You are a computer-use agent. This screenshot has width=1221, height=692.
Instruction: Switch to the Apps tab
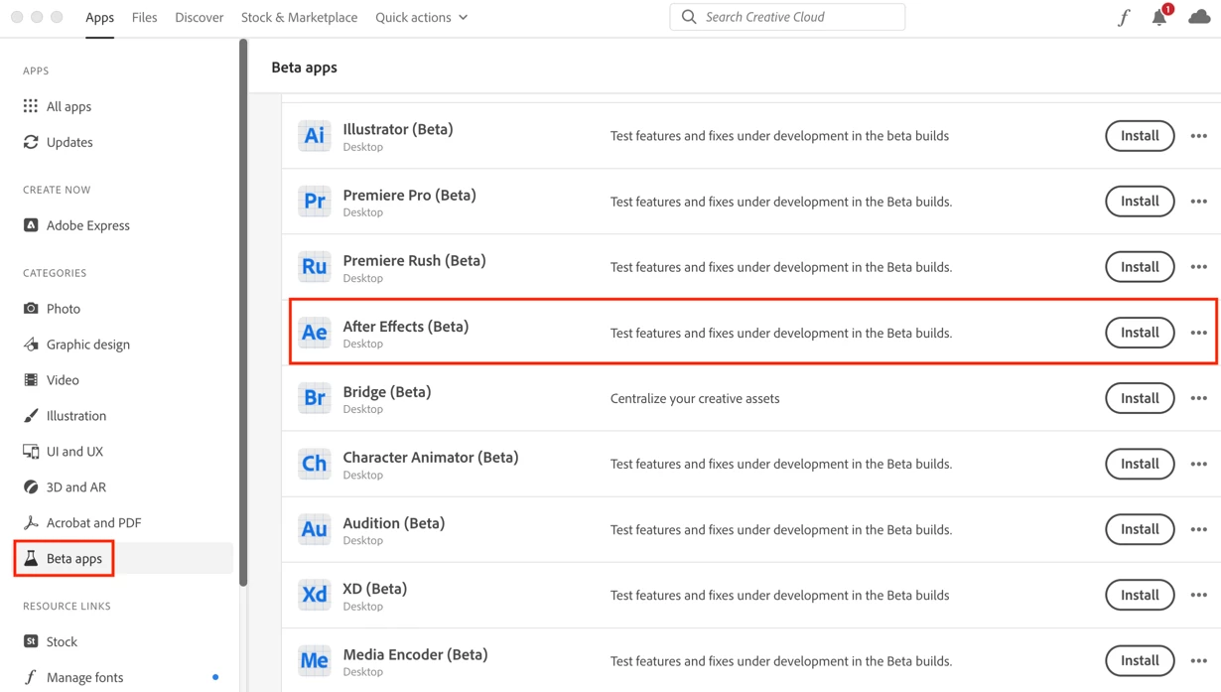click(x=99, y=17)
